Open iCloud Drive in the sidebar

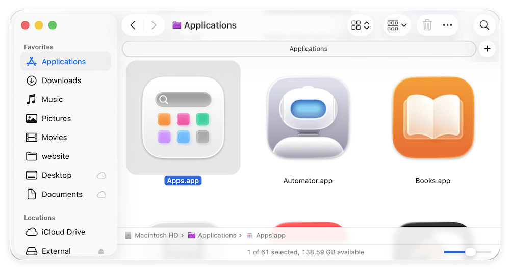[66, 232]
